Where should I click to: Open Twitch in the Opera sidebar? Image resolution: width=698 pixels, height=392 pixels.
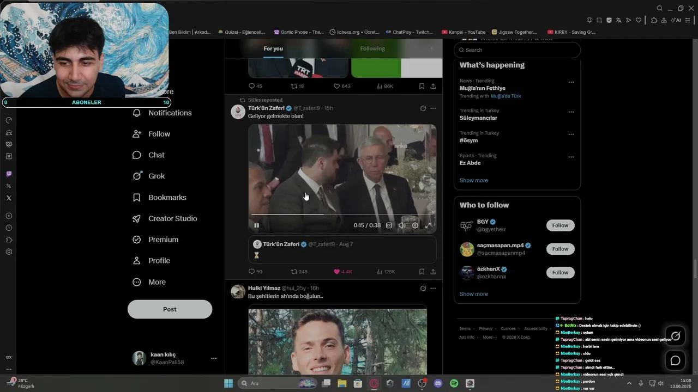point(9,174)
